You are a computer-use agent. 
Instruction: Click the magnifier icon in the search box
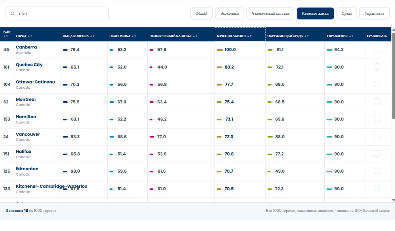pyautogui.click(x=12, y=14)
